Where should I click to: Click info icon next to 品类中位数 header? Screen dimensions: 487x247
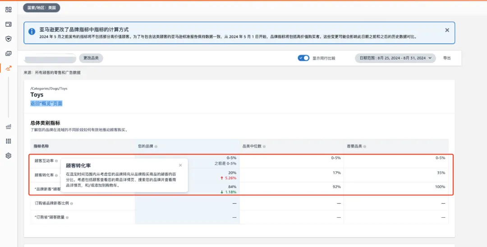pos(264,146)
